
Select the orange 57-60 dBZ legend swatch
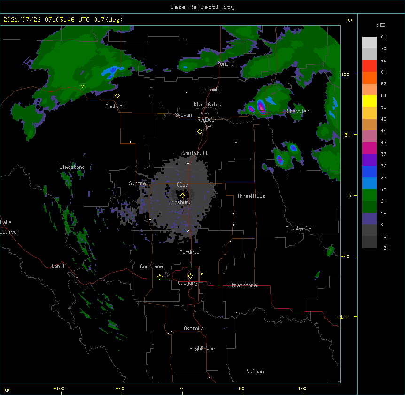tap(369, 78)
